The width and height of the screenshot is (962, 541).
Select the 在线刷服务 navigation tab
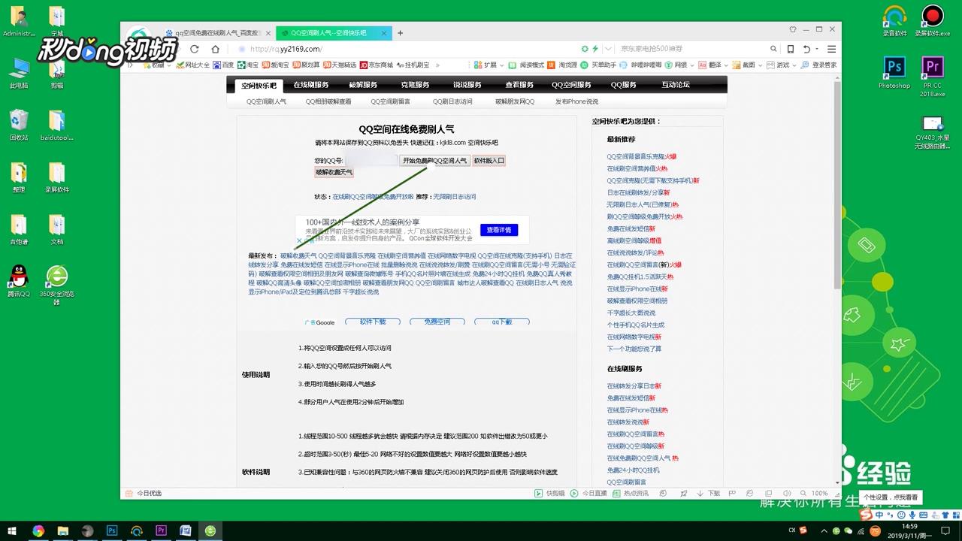(x=311, y=85)
